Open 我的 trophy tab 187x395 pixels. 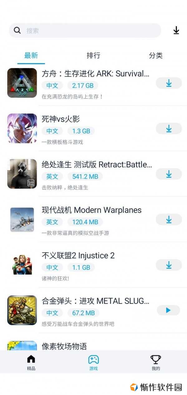click(156, 363)
